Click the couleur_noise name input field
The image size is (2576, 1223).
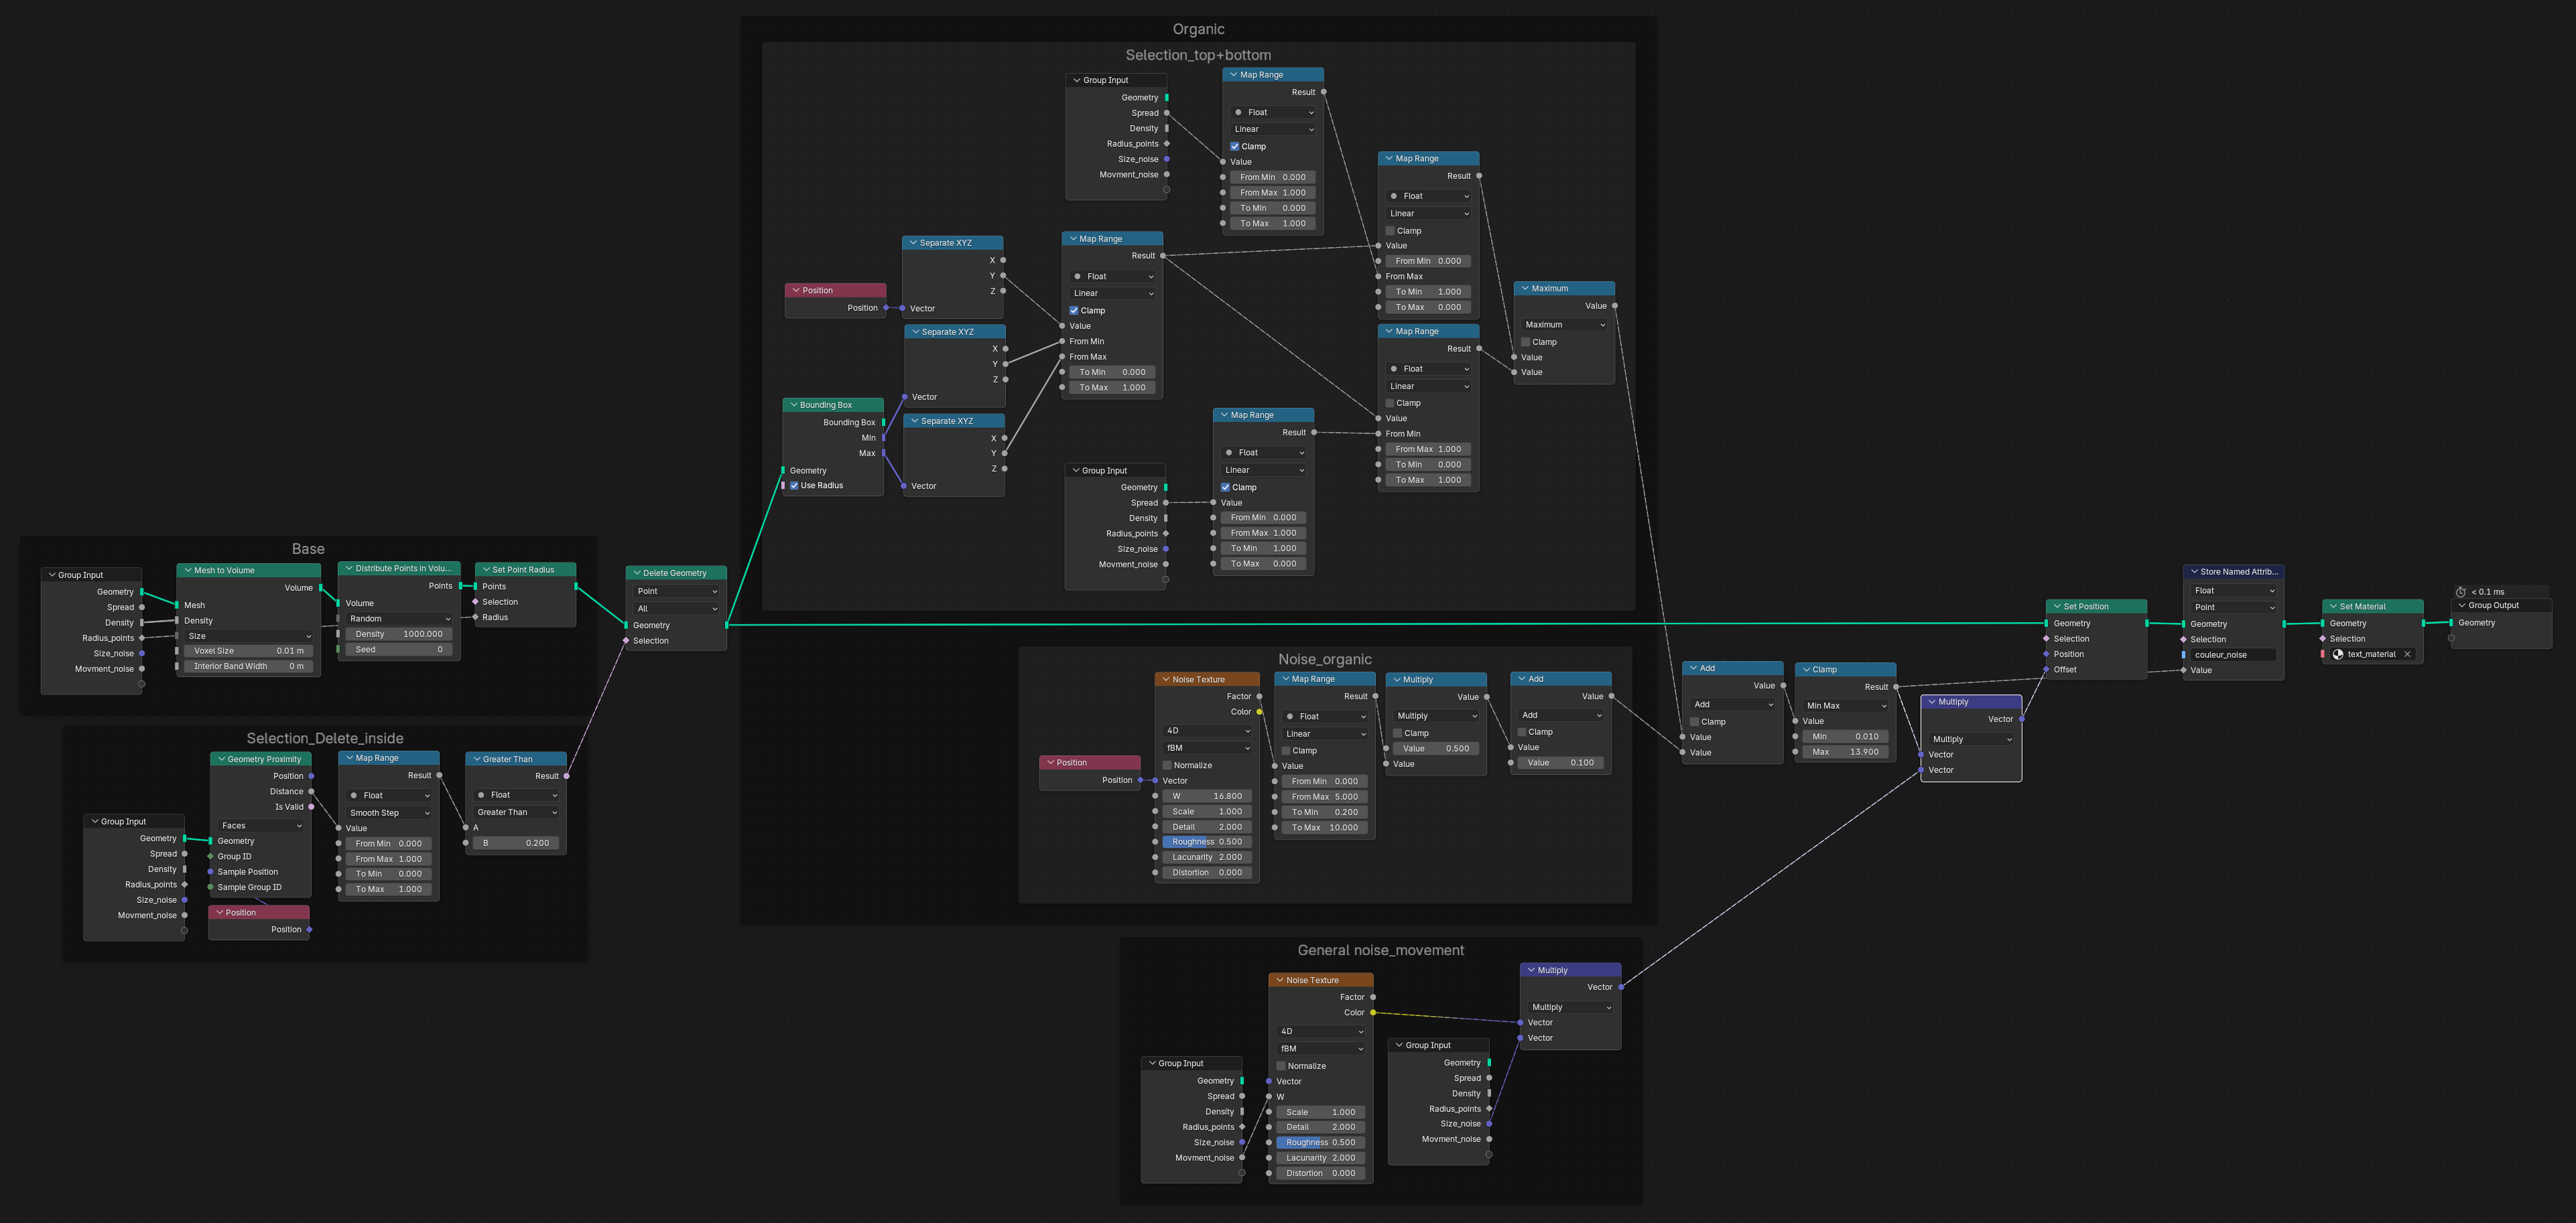[x=2232, y=656]
